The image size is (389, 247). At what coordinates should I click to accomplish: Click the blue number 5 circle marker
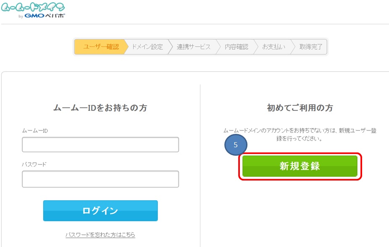click(236, 145)
